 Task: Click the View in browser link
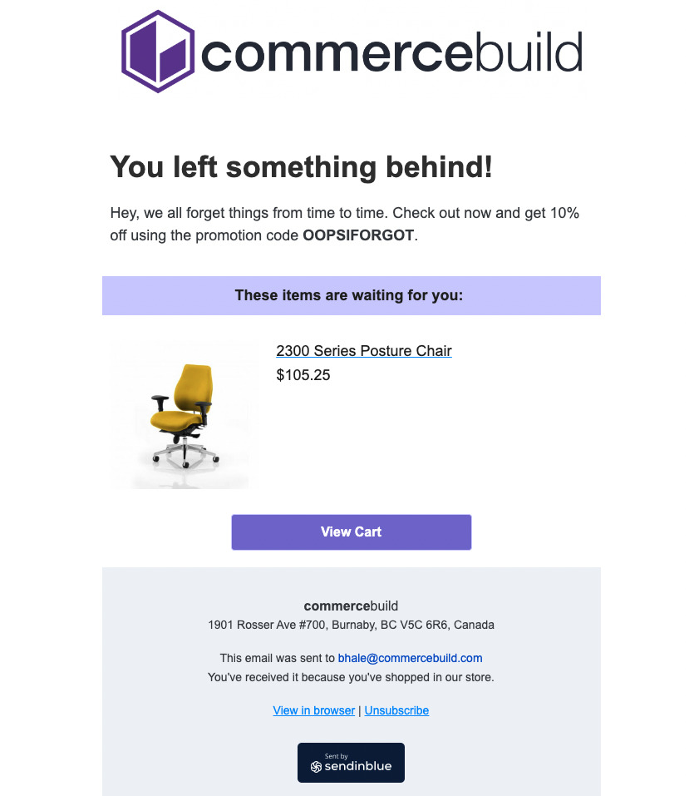pos(313,710)
